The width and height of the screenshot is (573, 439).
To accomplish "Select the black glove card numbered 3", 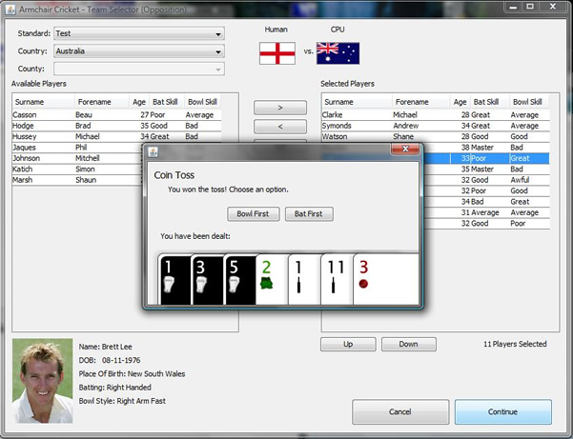I will (208, 280).
